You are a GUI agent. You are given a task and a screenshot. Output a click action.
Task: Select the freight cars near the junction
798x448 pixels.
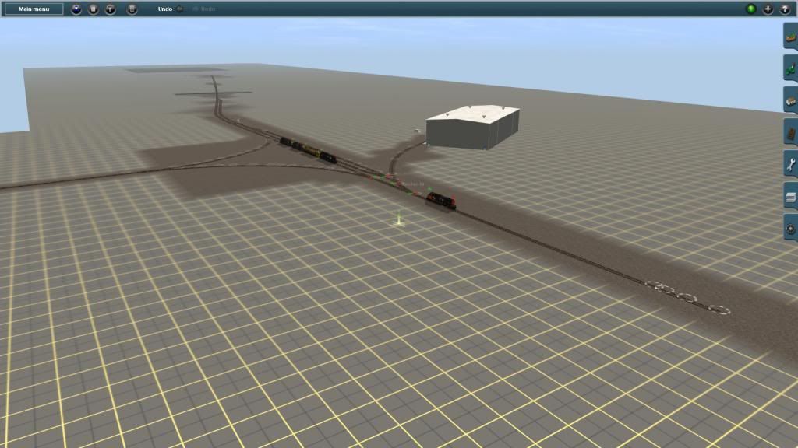(x=308, y=149)
